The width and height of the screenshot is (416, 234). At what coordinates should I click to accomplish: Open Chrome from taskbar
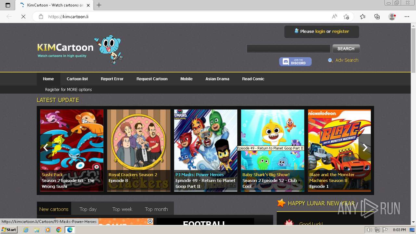58,230
